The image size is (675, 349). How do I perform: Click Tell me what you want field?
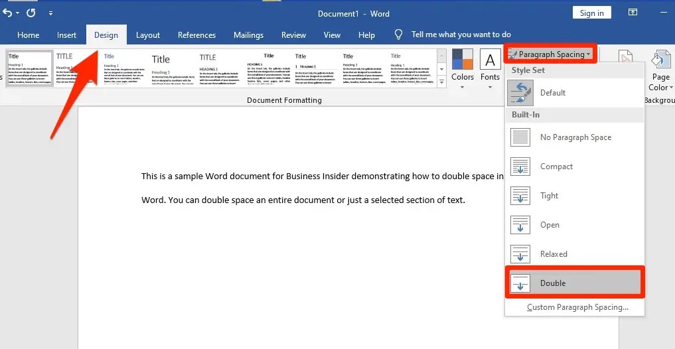click(461, 35)
